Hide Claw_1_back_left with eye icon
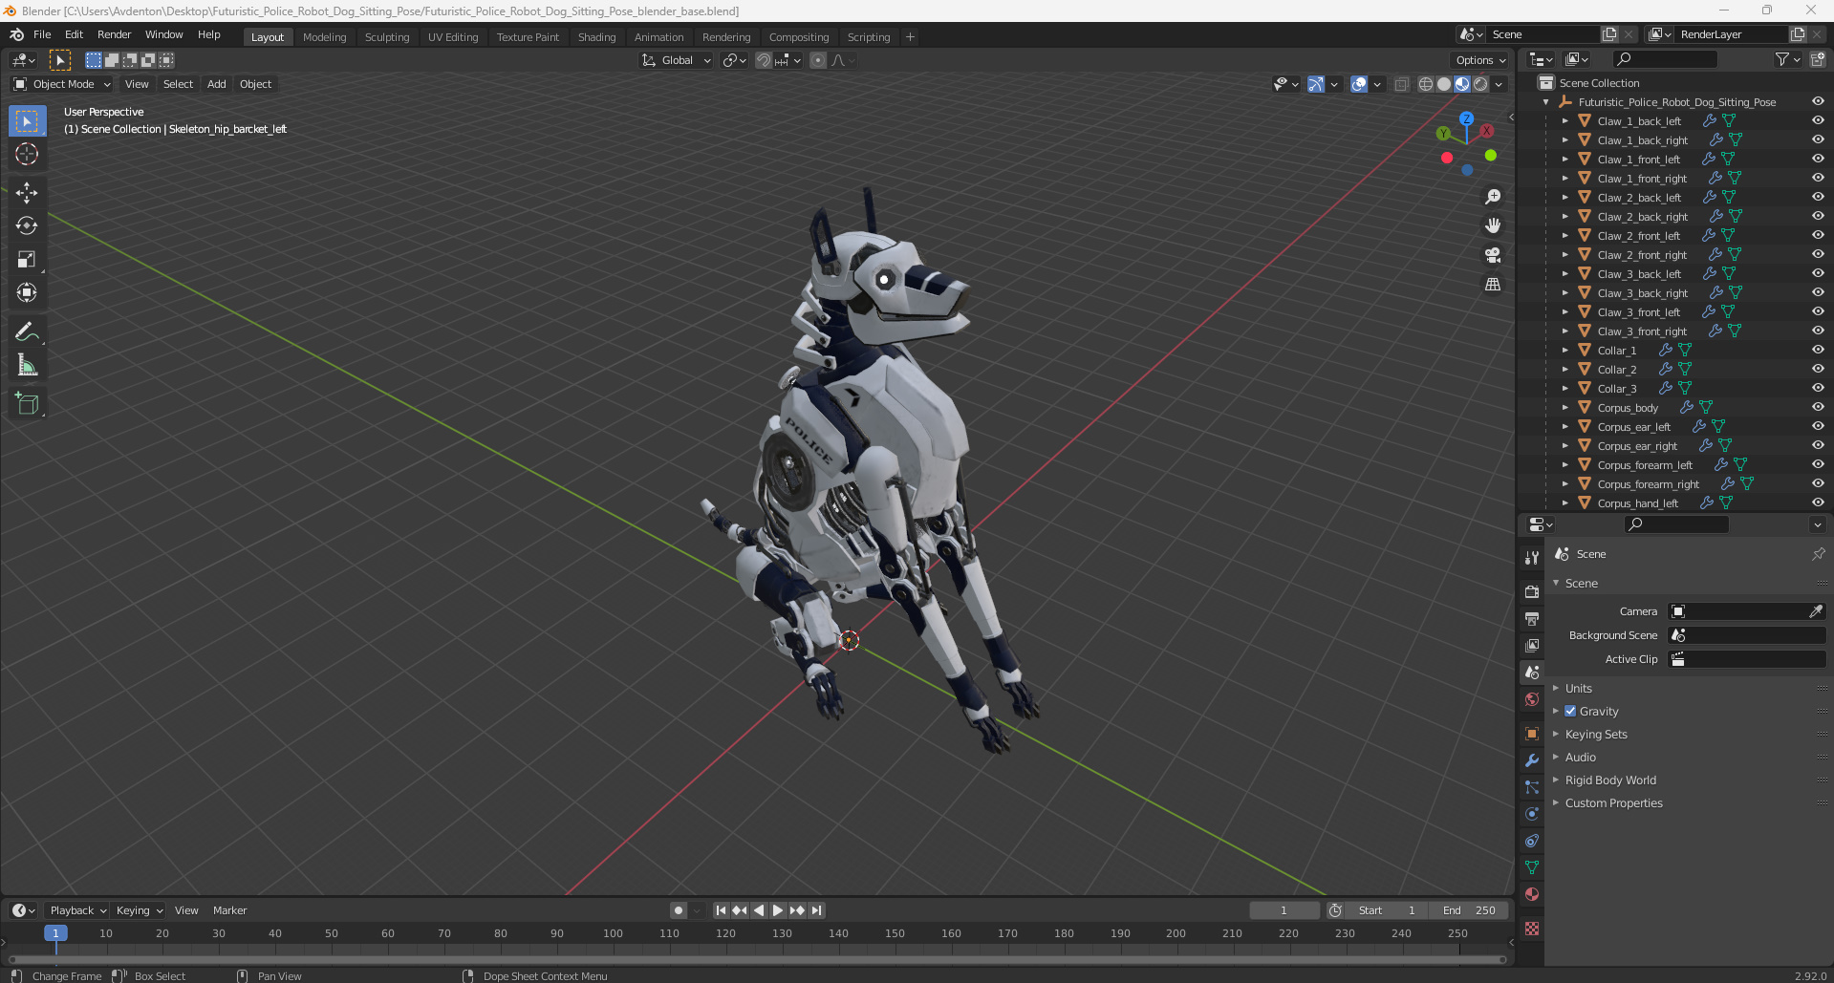The height and width of the screenshot is (983, 1834). click(1818, 120)
